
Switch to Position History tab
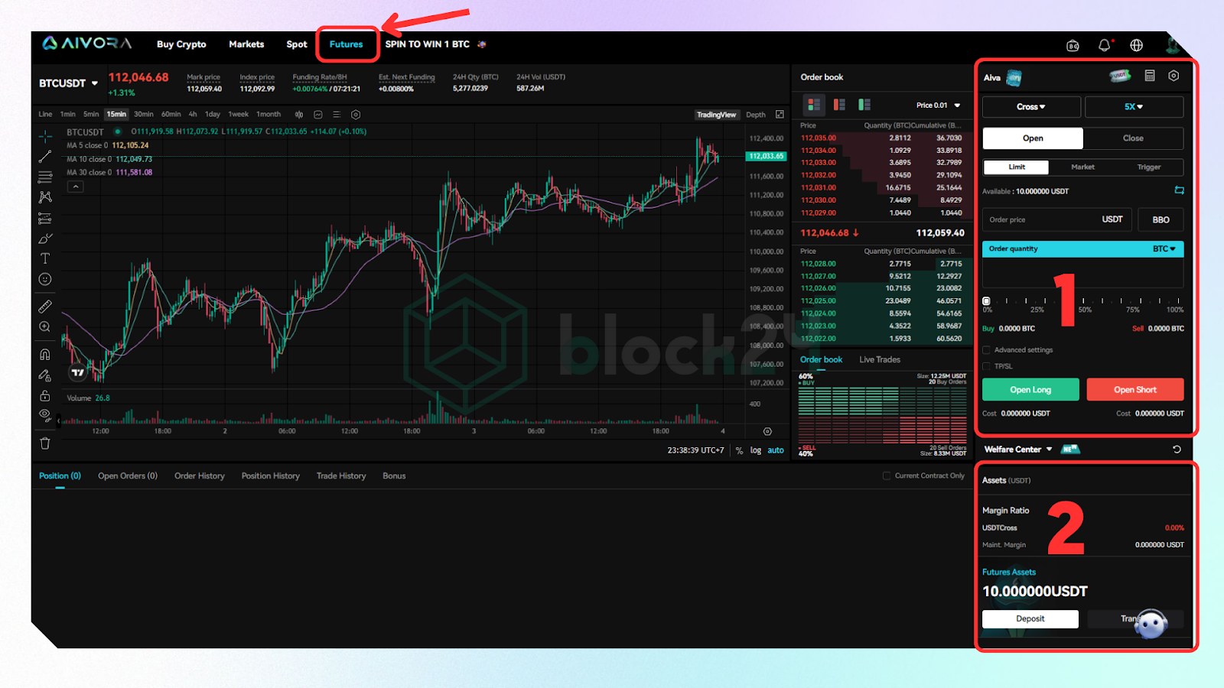pos(271,475)
